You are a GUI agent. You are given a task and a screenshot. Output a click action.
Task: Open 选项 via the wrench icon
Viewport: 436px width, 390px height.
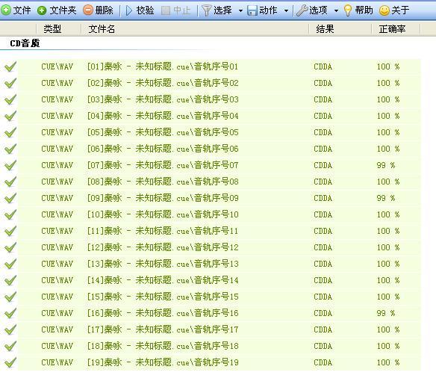302,10
